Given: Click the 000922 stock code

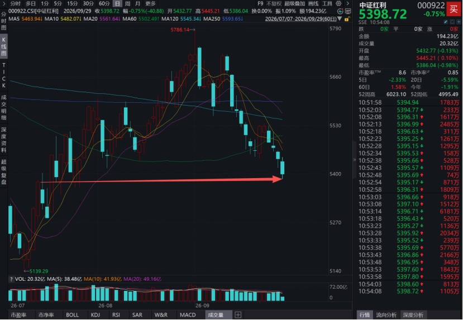Looking at the screenshot, I should pos(431,6).
